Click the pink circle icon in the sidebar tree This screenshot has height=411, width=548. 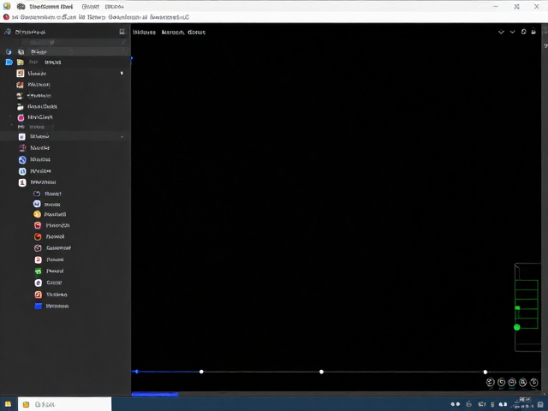pyautogui.click(x=21, y=118)
